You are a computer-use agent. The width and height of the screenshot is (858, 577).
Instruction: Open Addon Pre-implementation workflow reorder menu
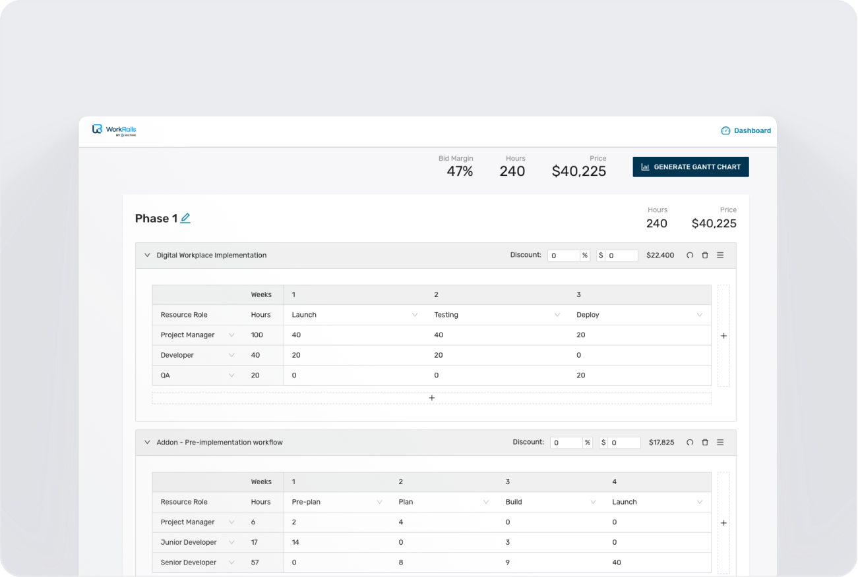[x=720, y=442]
